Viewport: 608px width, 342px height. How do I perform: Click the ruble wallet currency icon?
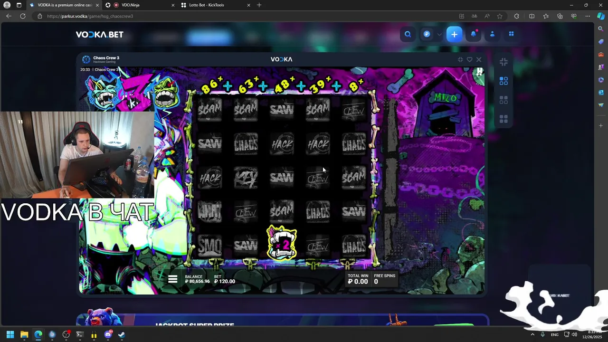click(x=427, y=34)
